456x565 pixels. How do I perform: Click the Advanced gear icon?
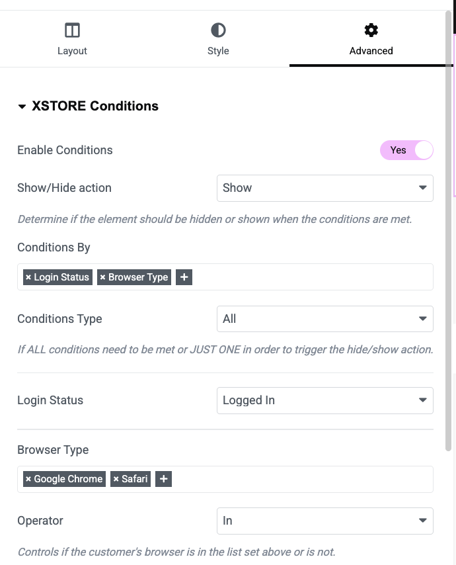tap(371, 30)
